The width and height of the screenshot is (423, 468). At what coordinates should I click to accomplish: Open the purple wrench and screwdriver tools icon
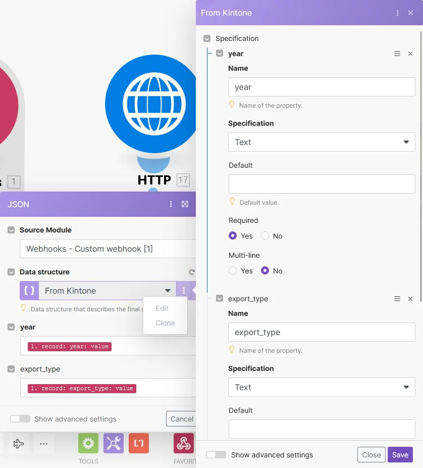click(x=114, y=443)
